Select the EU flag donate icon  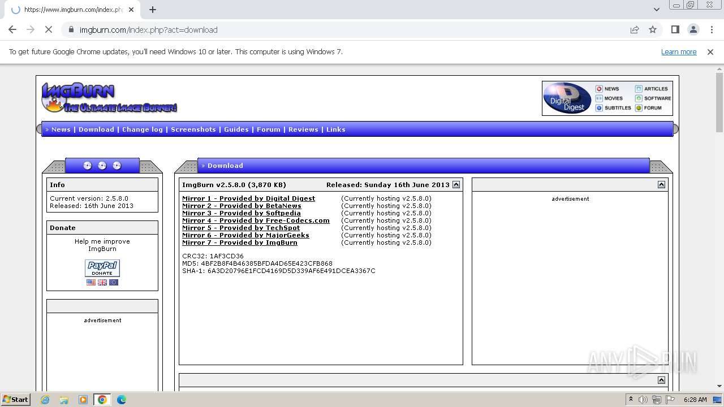coord(114,282)
